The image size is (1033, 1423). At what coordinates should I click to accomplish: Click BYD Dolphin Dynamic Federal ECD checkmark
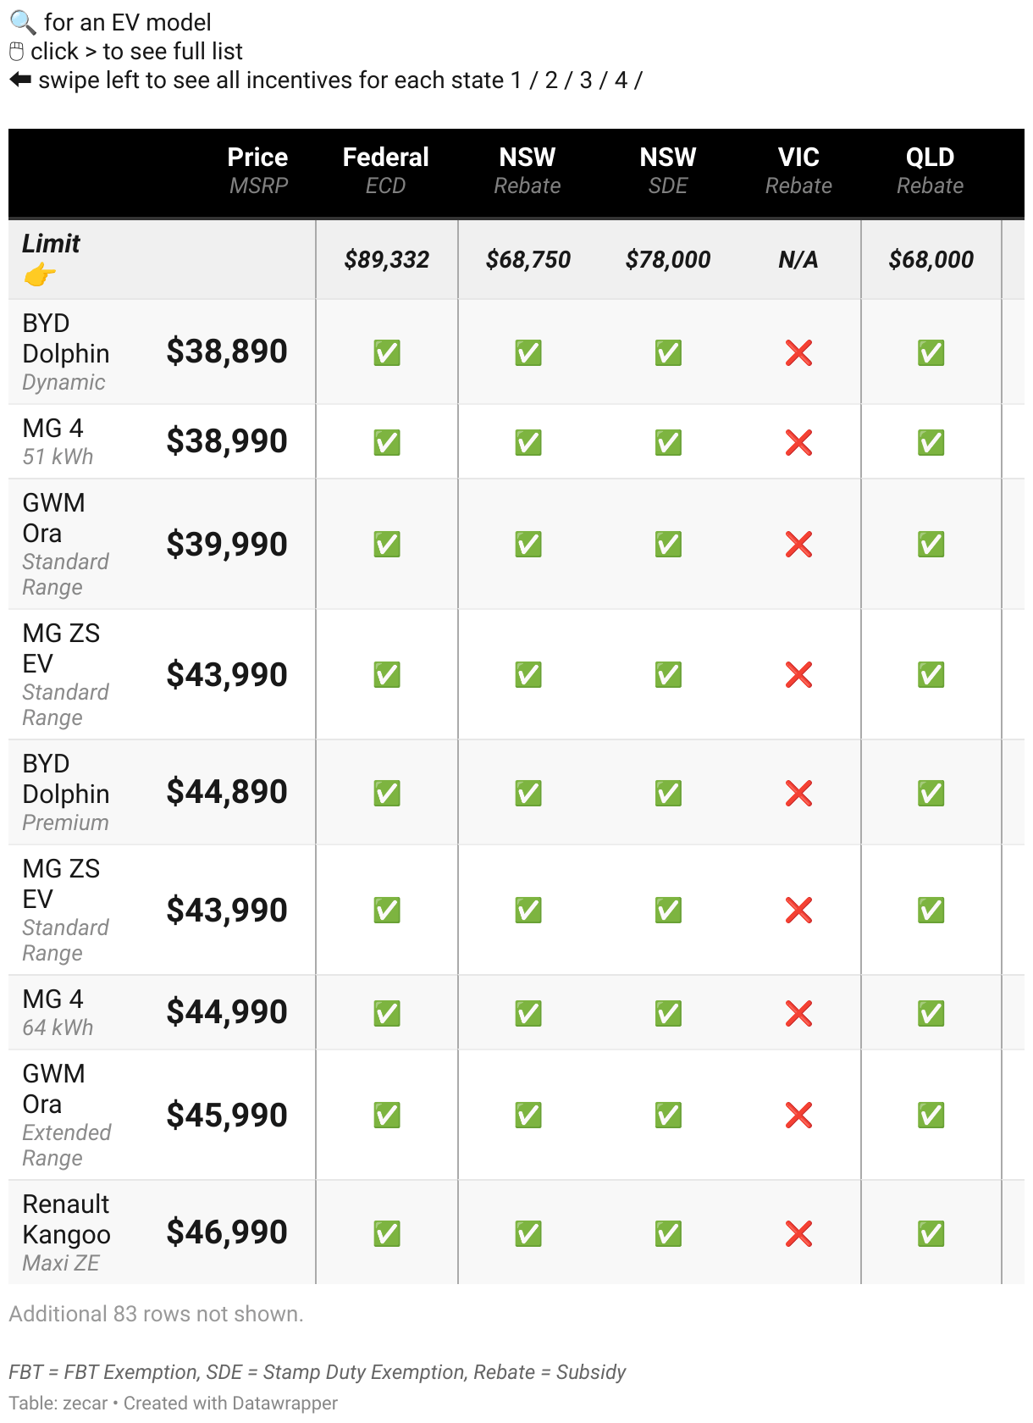[387, 352]
